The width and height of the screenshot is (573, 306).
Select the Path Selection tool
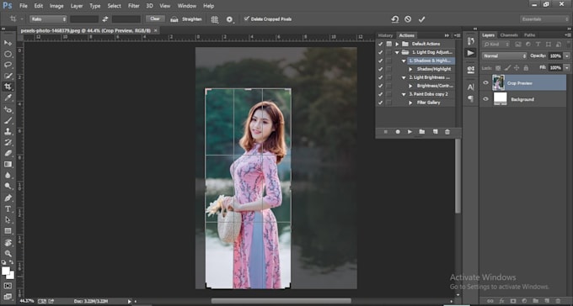[8, 220]
